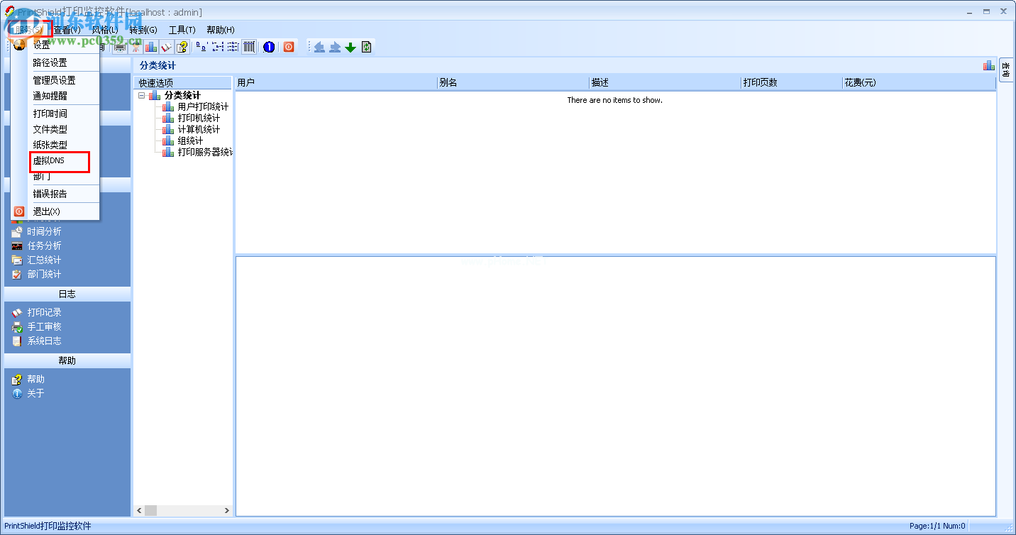This screenshot has height=535, width=1016.
Task: Click the back arrow navigation icon
Action: (x=319, y=47)
